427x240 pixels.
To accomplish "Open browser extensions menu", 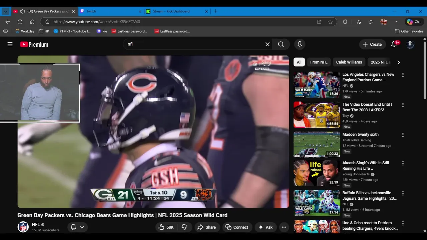I will click(345, 22).
